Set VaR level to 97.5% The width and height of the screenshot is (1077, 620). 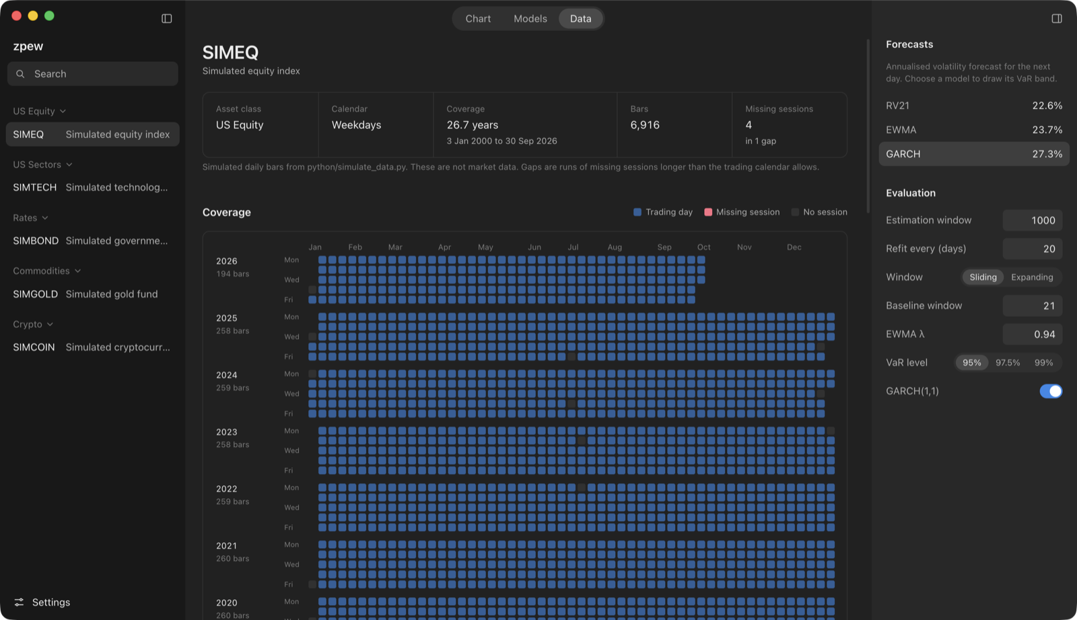(x=1008, y=363)
